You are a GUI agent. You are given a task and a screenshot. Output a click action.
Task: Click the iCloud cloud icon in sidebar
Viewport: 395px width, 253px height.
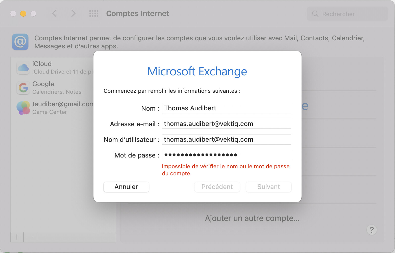pyautogui.click(x=23, y=68)
